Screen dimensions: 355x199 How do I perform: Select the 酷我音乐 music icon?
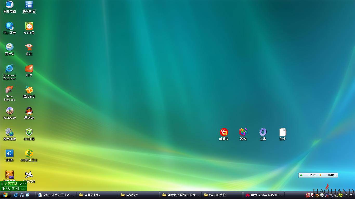pyautogui.click(x=29, y=92)
